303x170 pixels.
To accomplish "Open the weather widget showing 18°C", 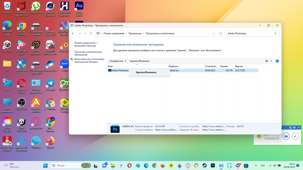I will 11,165.
